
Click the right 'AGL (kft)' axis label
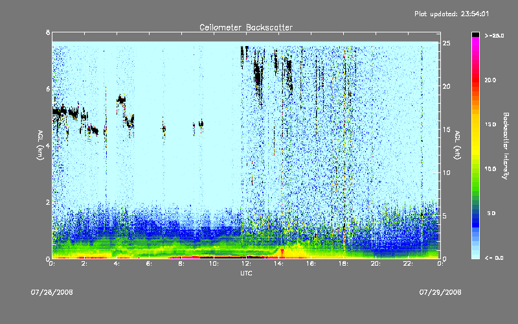coord(457,145)
